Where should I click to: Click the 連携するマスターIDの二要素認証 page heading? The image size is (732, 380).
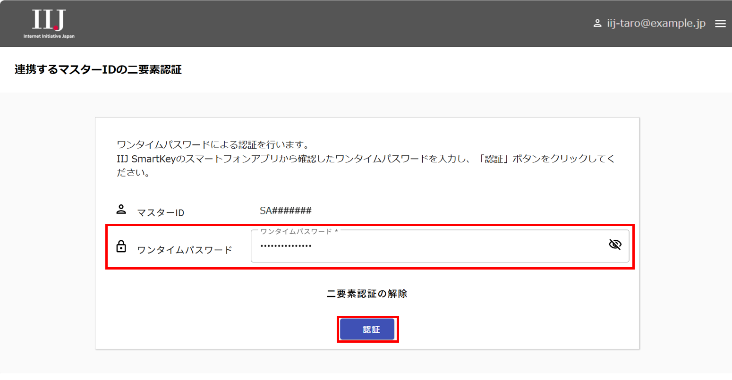pyautogui.click(x=98, y=70)
